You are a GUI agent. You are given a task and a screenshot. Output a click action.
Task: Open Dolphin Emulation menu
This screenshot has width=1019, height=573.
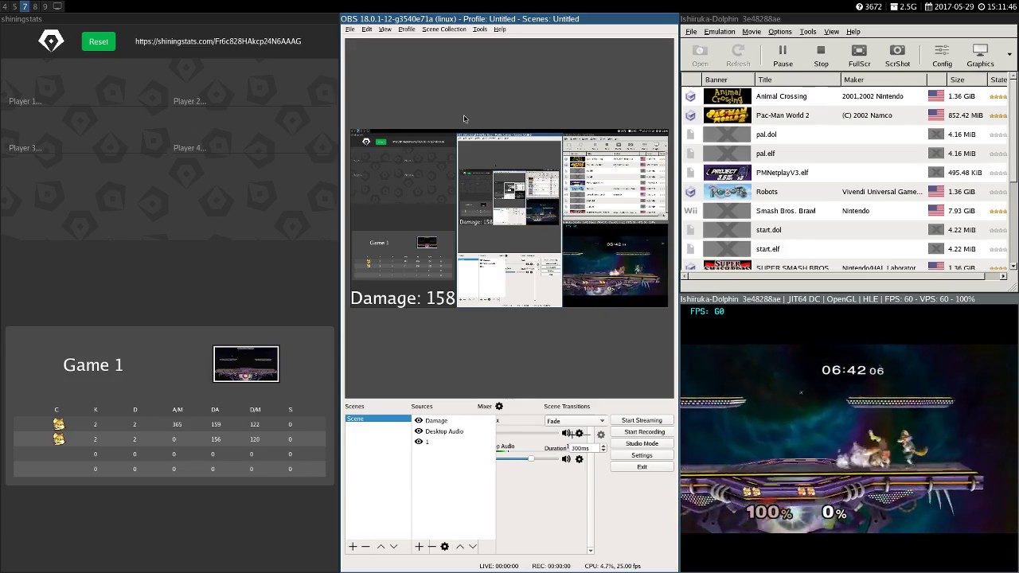(719, 32)
